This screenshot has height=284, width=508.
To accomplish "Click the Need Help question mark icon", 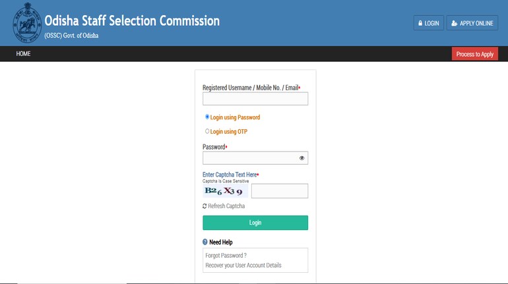I will (x=205, y=242).
